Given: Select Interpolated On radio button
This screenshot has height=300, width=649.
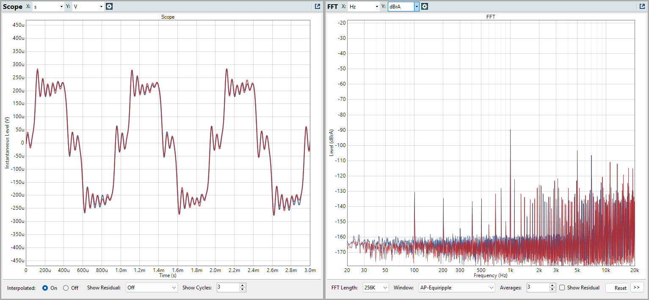Looking at the screenshot, I should tap(45, 288).
